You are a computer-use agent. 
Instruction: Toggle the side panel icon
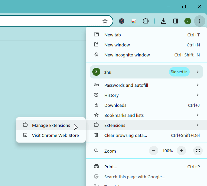[175, 21]
